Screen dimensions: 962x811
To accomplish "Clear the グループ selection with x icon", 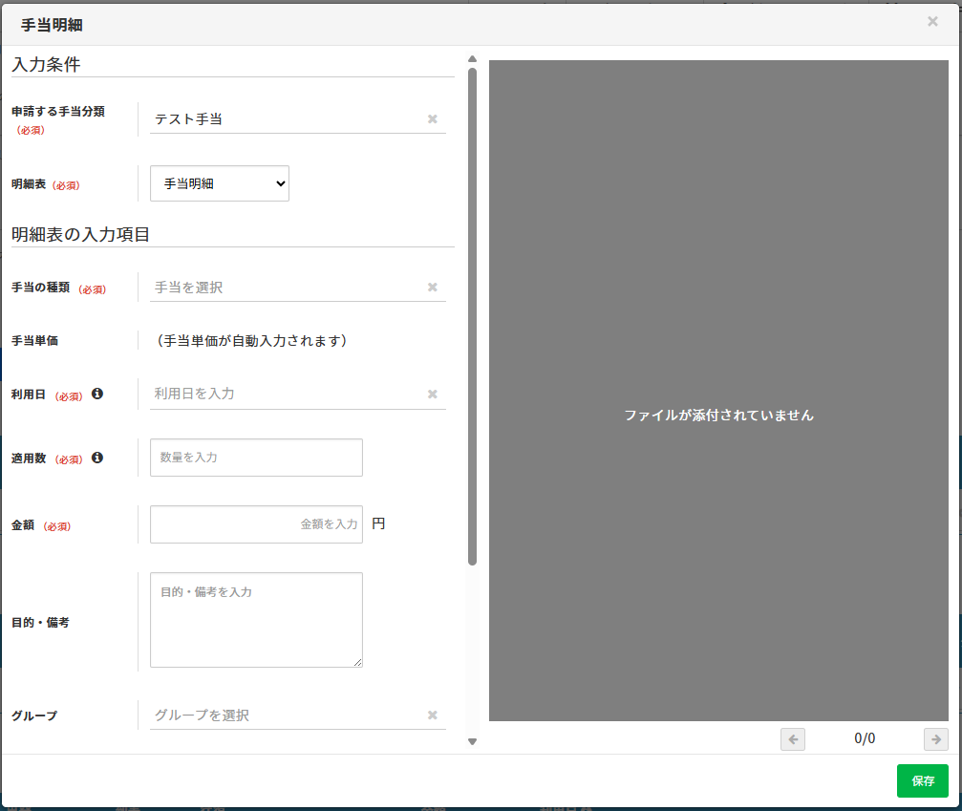I will click(x=432, y=715).
